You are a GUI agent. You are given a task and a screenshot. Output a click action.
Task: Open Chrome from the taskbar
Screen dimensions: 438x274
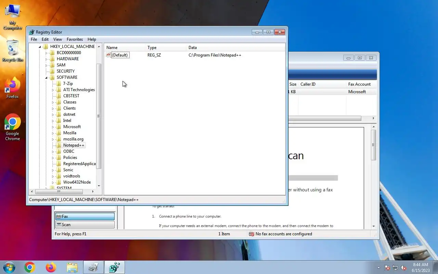tap(30, 267)
